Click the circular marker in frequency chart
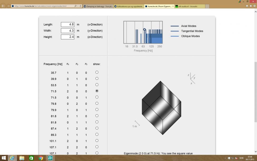Viewport: 257px width, 161px height. pyautogui.click(x=144, y=30)
